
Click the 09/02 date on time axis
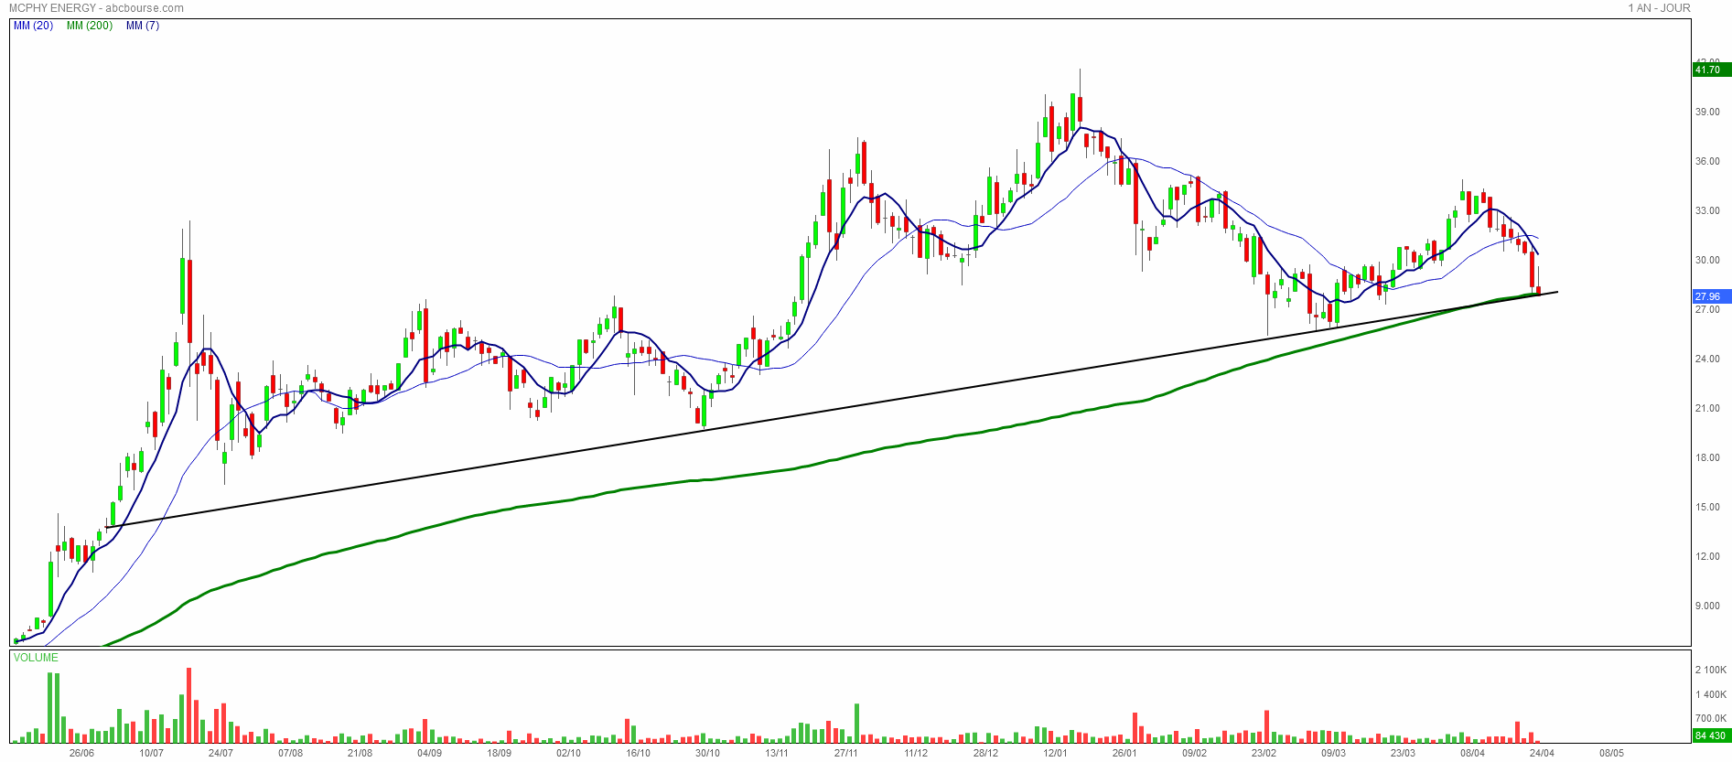coord(1195,754)
